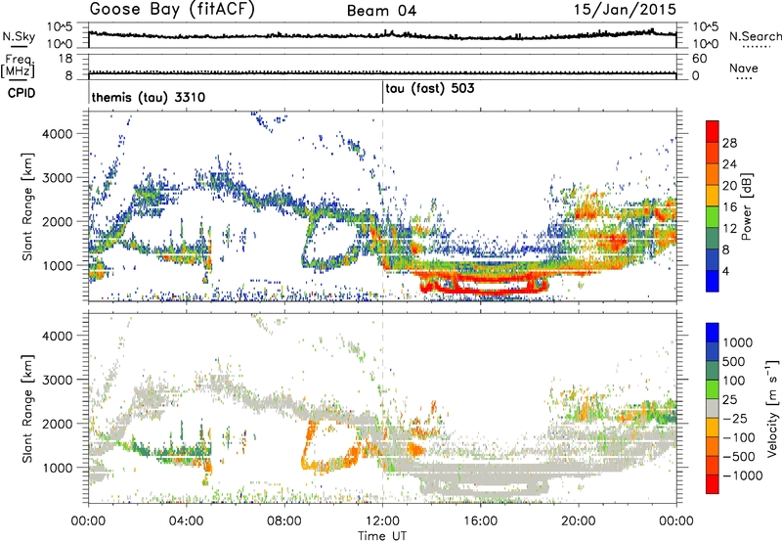Screen dimensions: 782x542
Task: Click the 'Slant Range [km]' label of velocity panel
Action: [x=27, y=409]
